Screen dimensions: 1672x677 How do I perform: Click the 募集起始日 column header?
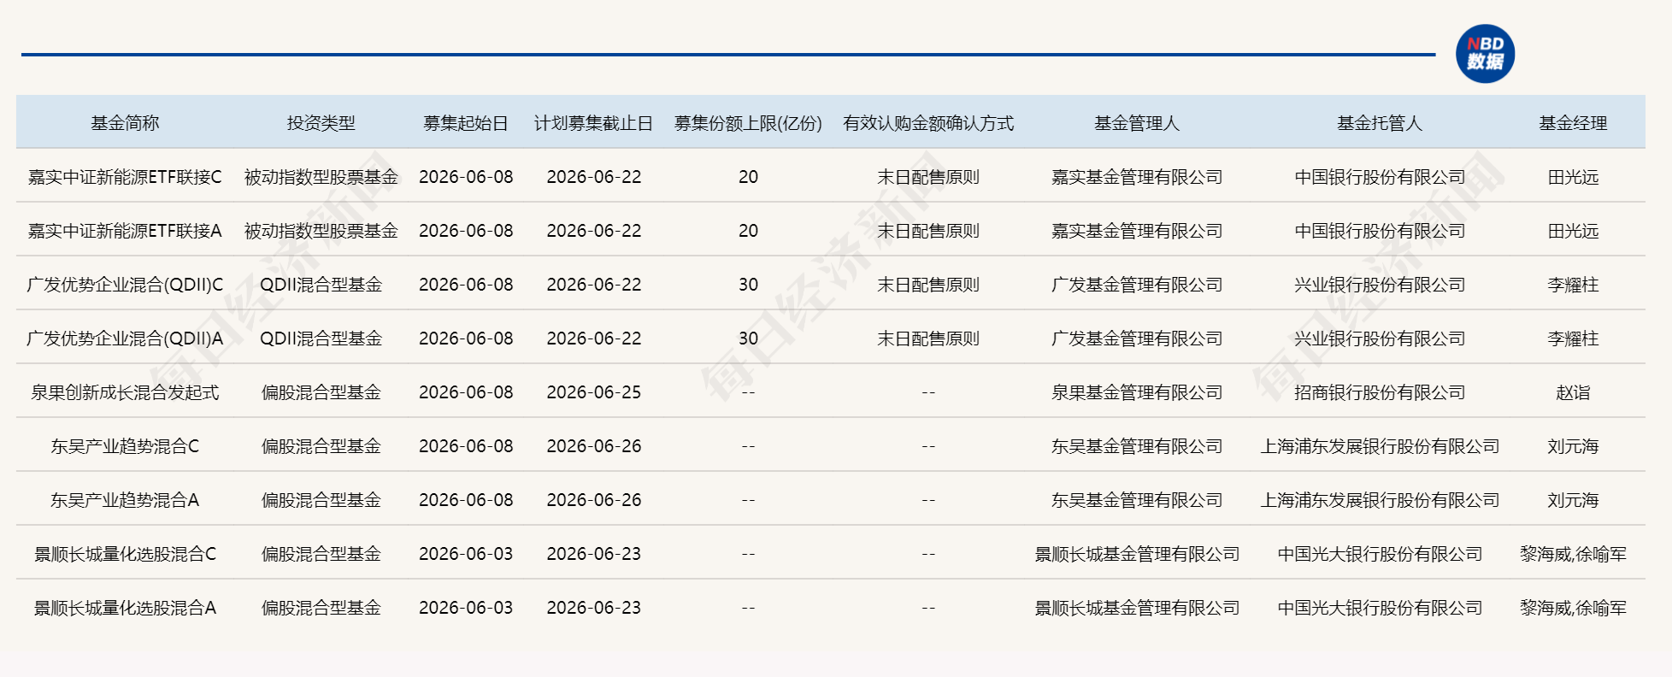pyautogui.click(x=466, y=123)
